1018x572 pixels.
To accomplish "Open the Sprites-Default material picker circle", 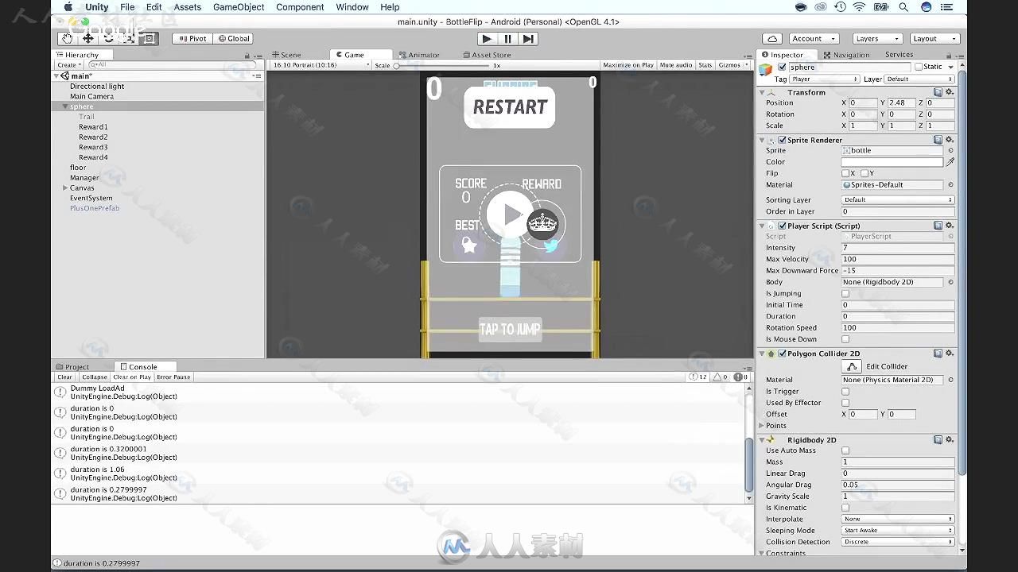I will tap(950, 184).
